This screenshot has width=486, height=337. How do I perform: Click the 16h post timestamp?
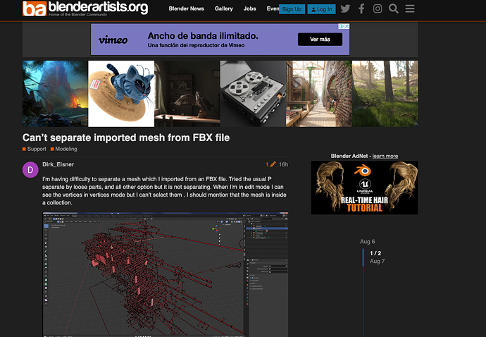[x=283, y=164]
